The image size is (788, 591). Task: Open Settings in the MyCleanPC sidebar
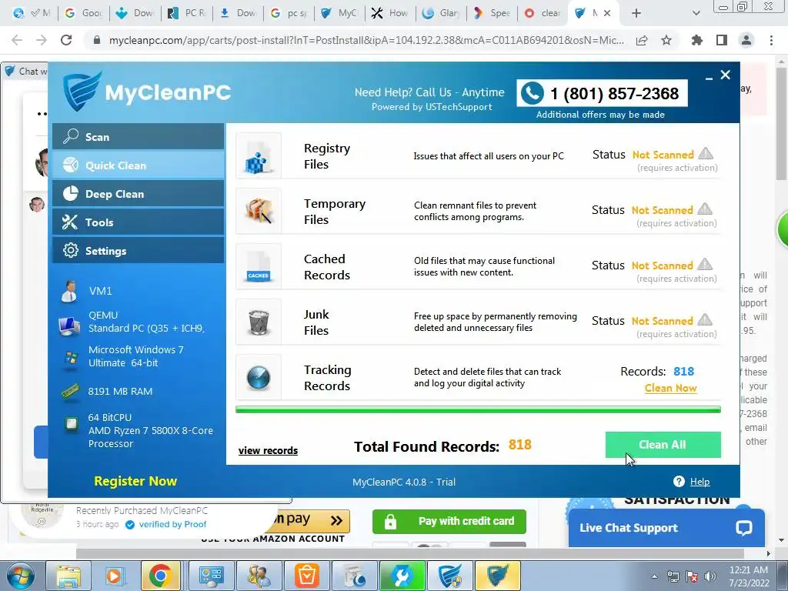(x=139, y=251)
